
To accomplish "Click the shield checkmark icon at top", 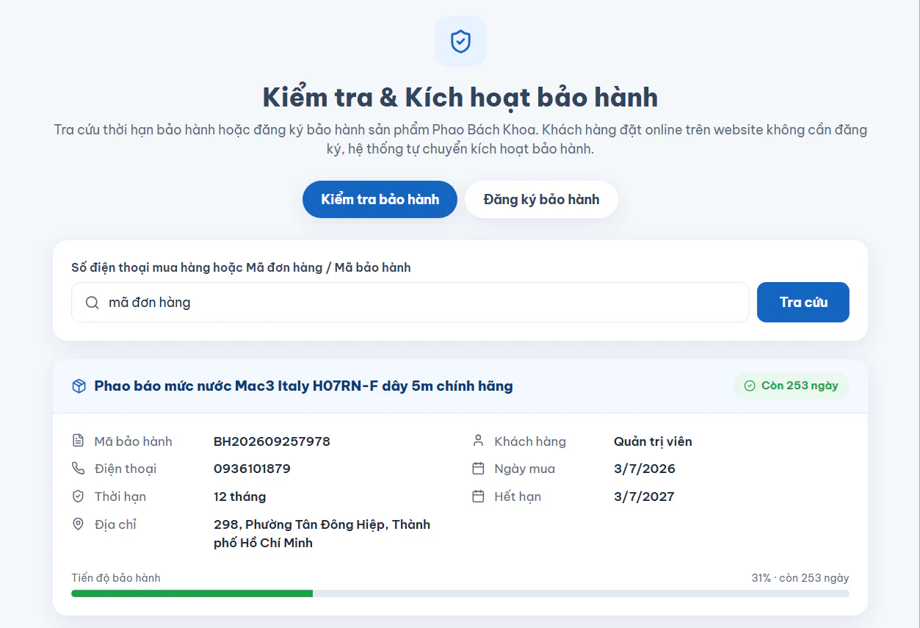I will 460,41.
